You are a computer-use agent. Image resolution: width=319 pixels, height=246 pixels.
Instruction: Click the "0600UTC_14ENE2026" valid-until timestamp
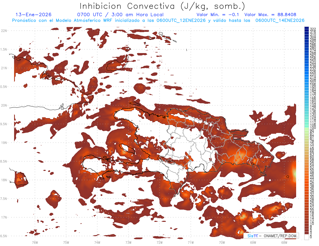(x=280, y=20)
